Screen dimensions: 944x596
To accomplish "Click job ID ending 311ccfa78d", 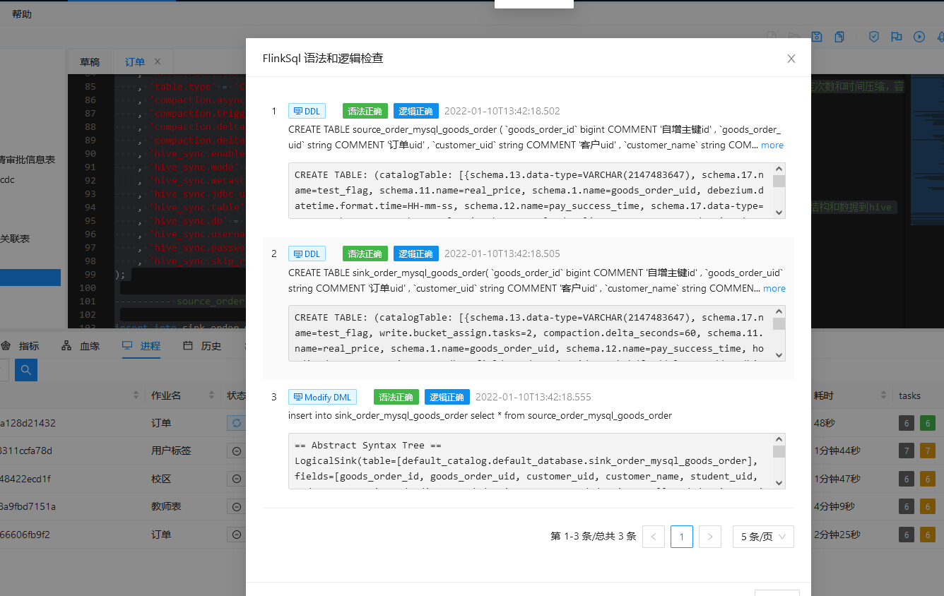I will [26, 451].
